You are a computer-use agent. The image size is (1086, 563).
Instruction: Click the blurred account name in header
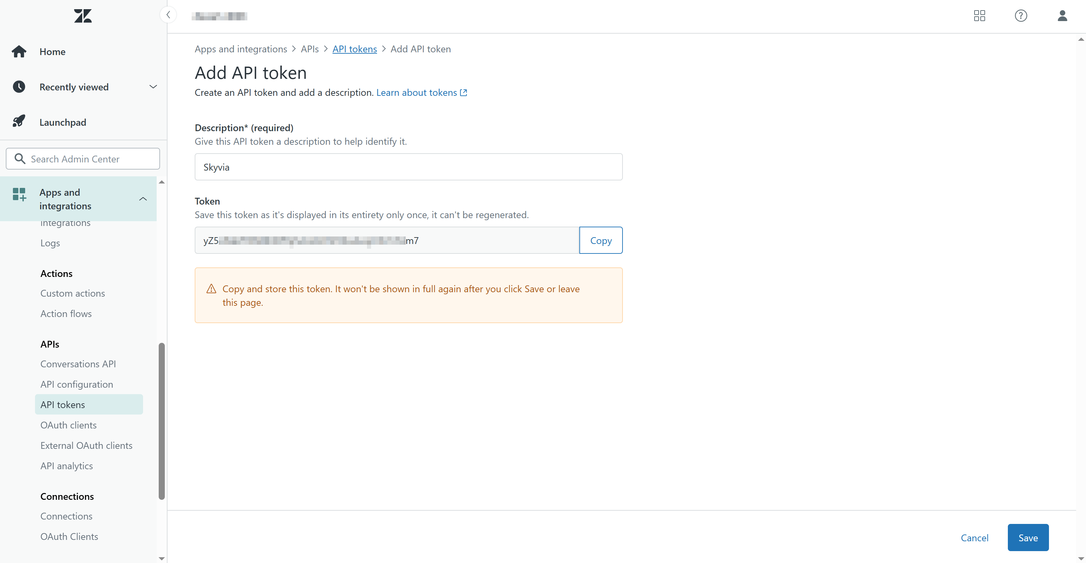(220, 16)
